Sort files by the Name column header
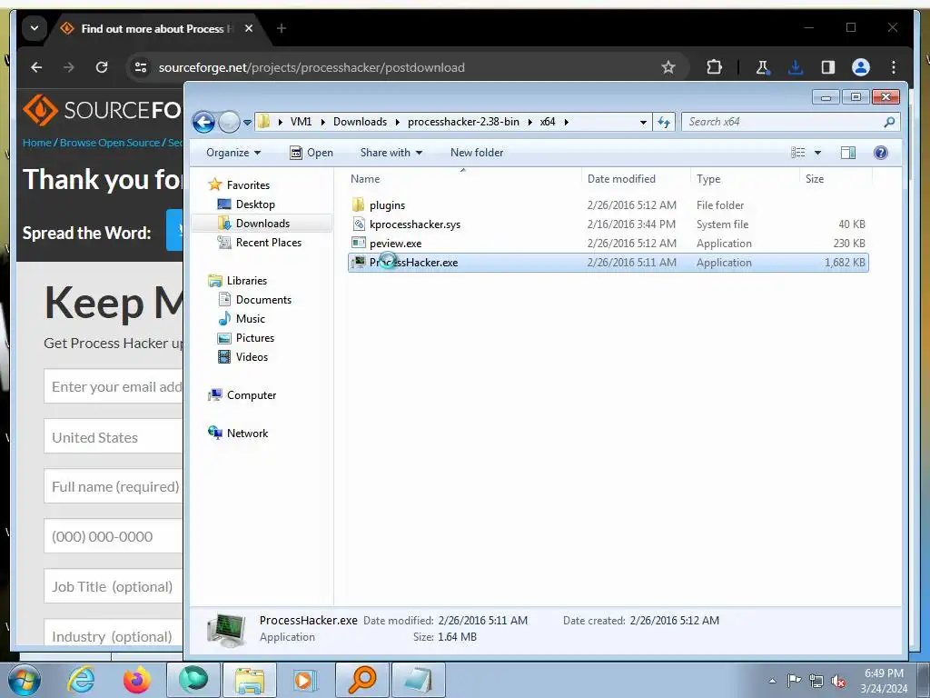This screenshot has height=698, width=930. click(x=365, y=179)
